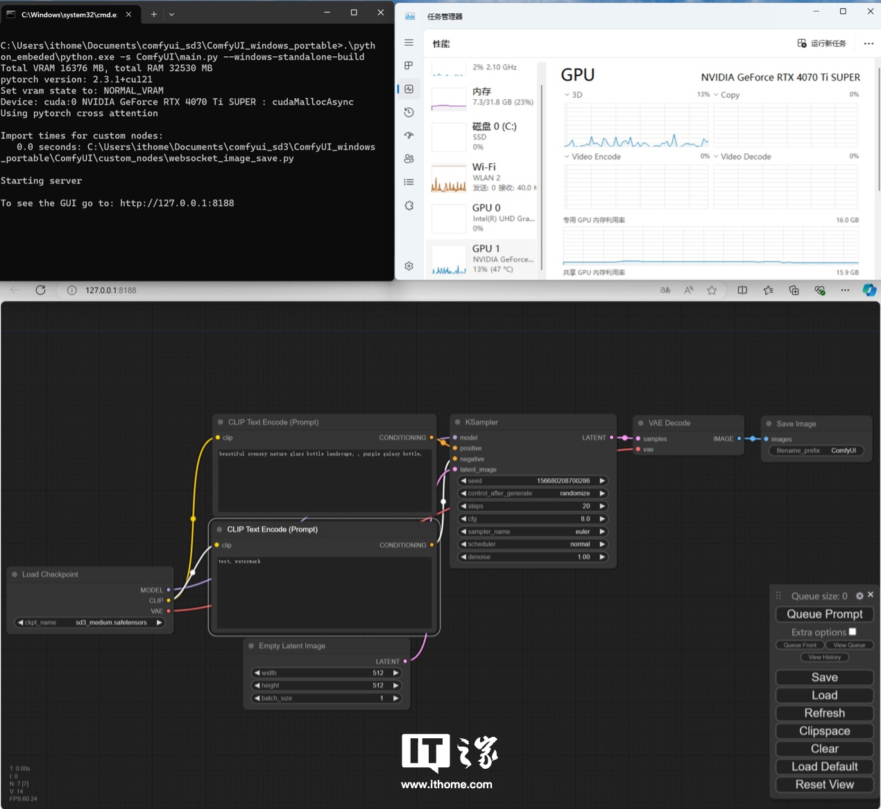Click the Queue Prompt button
Screen dimensions: 881x809
point(824,614)
